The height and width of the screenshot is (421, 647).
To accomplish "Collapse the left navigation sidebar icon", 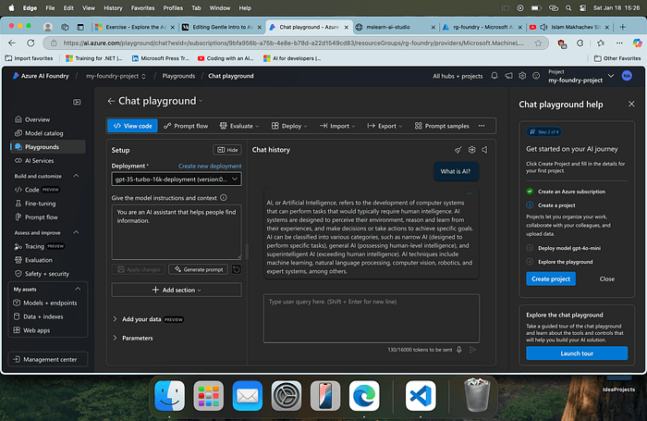I will (x=77, y=102).
